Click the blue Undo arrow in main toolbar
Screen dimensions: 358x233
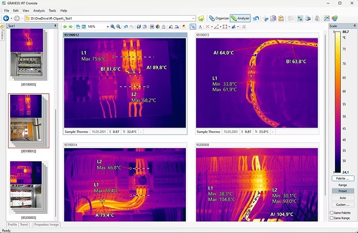[x=256, y=18]
